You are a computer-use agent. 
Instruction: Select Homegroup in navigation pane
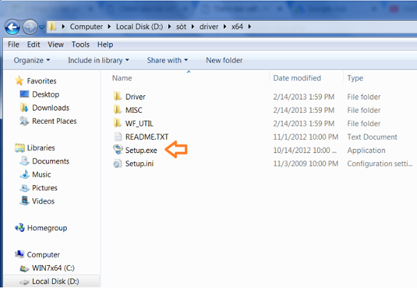click(x=47, y=228)
